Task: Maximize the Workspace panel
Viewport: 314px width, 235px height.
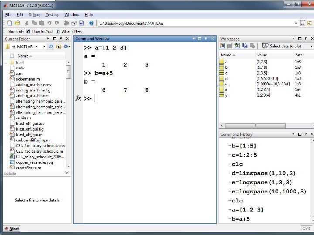Action: (x=300, y=39)
